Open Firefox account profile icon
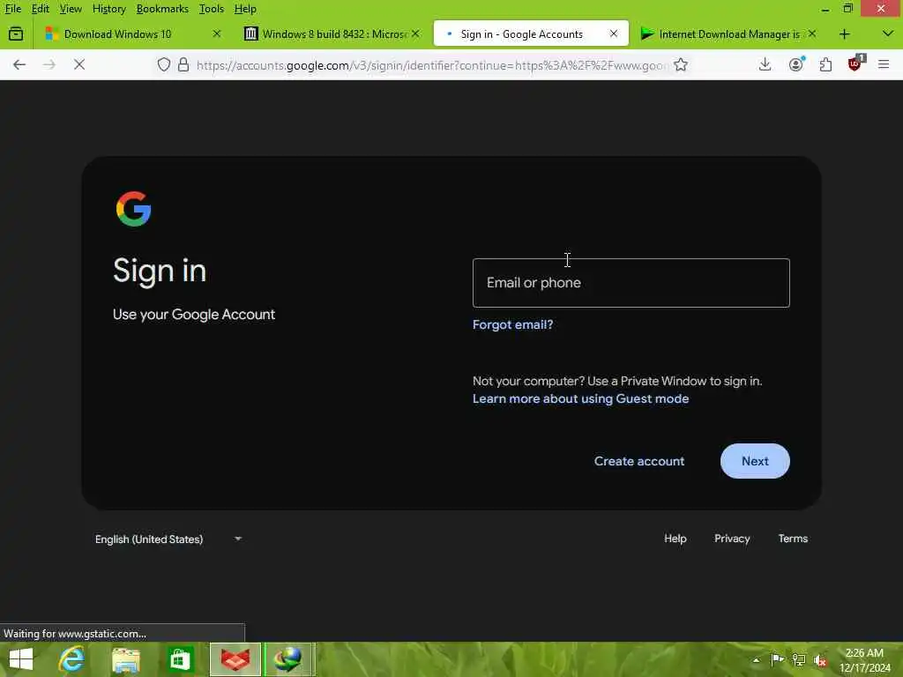This screenshot has width=903, height=677. click(796, 64)
